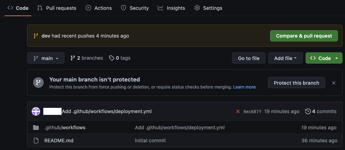Click the tag icon next to tags
The image size is (345, 150).
click(x=112, y=58)
